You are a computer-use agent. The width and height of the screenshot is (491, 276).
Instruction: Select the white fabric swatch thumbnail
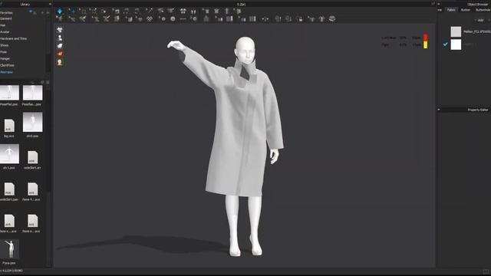(456, 44)
